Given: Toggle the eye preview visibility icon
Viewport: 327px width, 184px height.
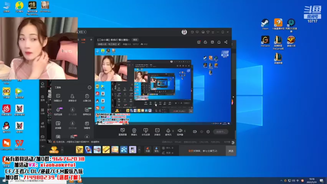Looking at the screenshot, I should click(x=202, y=132).
